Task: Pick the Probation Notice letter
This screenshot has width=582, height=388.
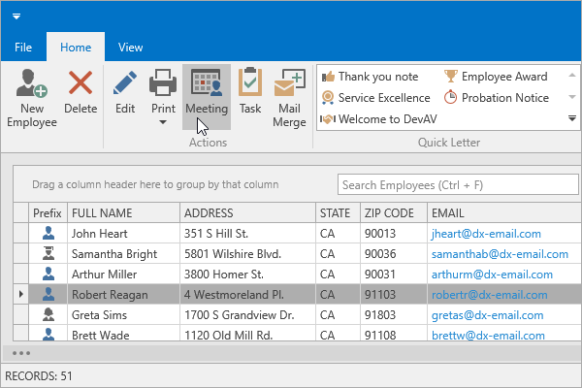Action: [x=504, y=98]
